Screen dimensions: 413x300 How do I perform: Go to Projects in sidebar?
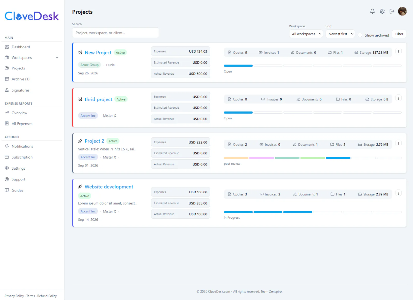[x=18, y=68]
